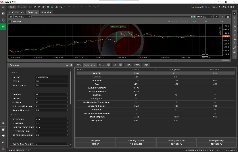Open the Analyze sidebar icon with magnifier
Image resolution: width=238 pixels, height=152 pixels.
tap(3, 123)
